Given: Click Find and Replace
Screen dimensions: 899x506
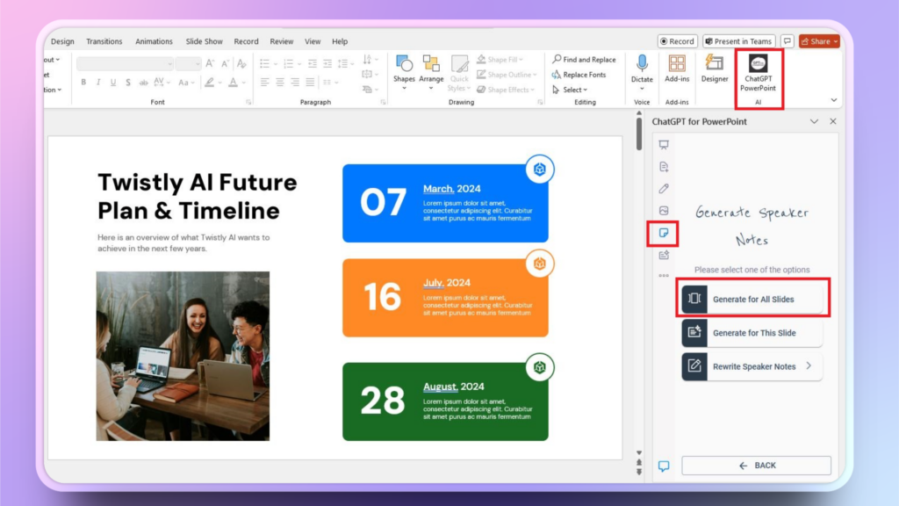Looking at the screenshot, I should tap(584, 59).
